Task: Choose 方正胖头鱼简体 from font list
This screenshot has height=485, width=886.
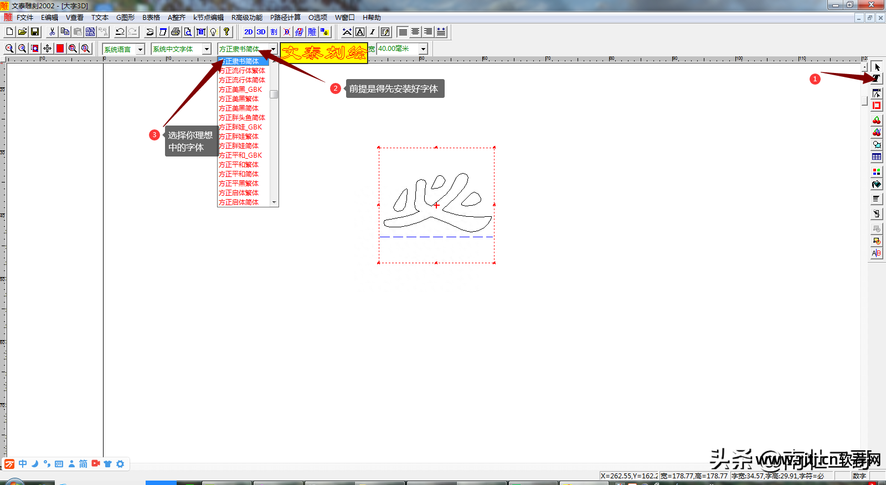Action: pyautogui.click(x=242, y=118)
